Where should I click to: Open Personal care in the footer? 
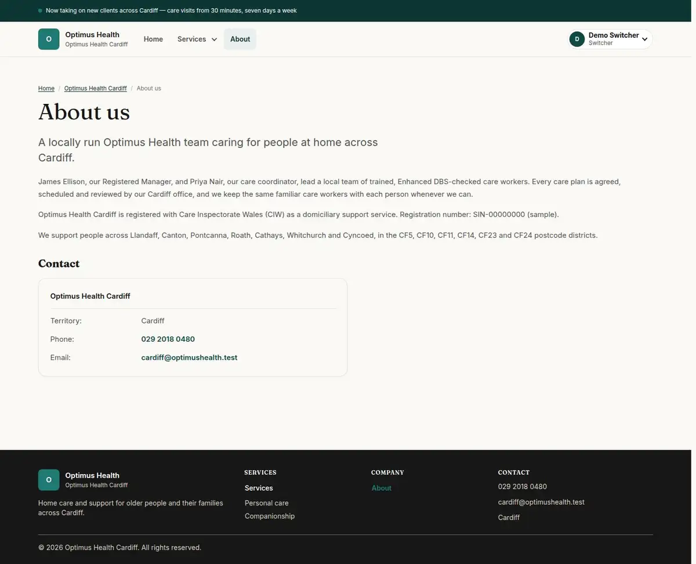(266, 503)
